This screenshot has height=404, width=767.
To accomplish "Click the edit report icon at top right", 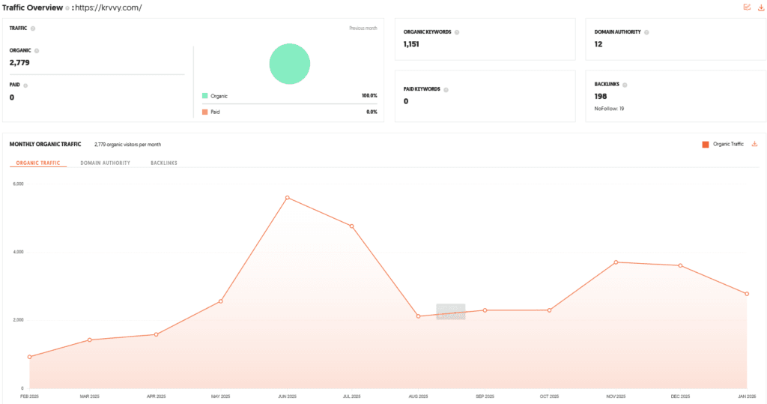I will coord(747,7).
